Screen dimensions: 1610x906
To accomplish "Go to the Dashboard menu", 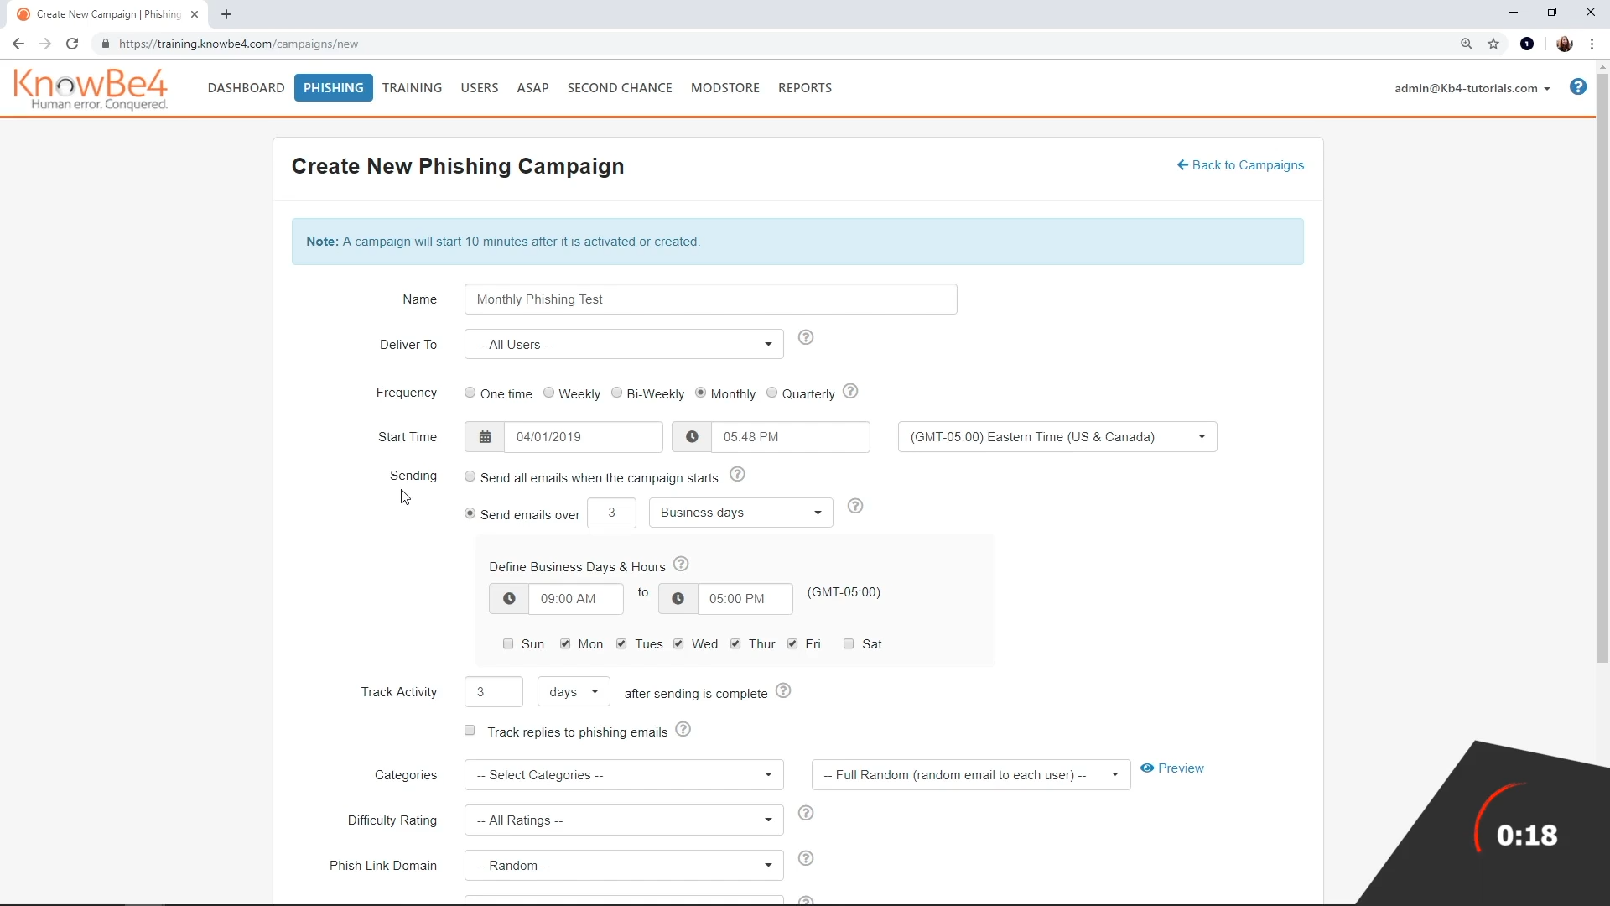I will (246, 88).
